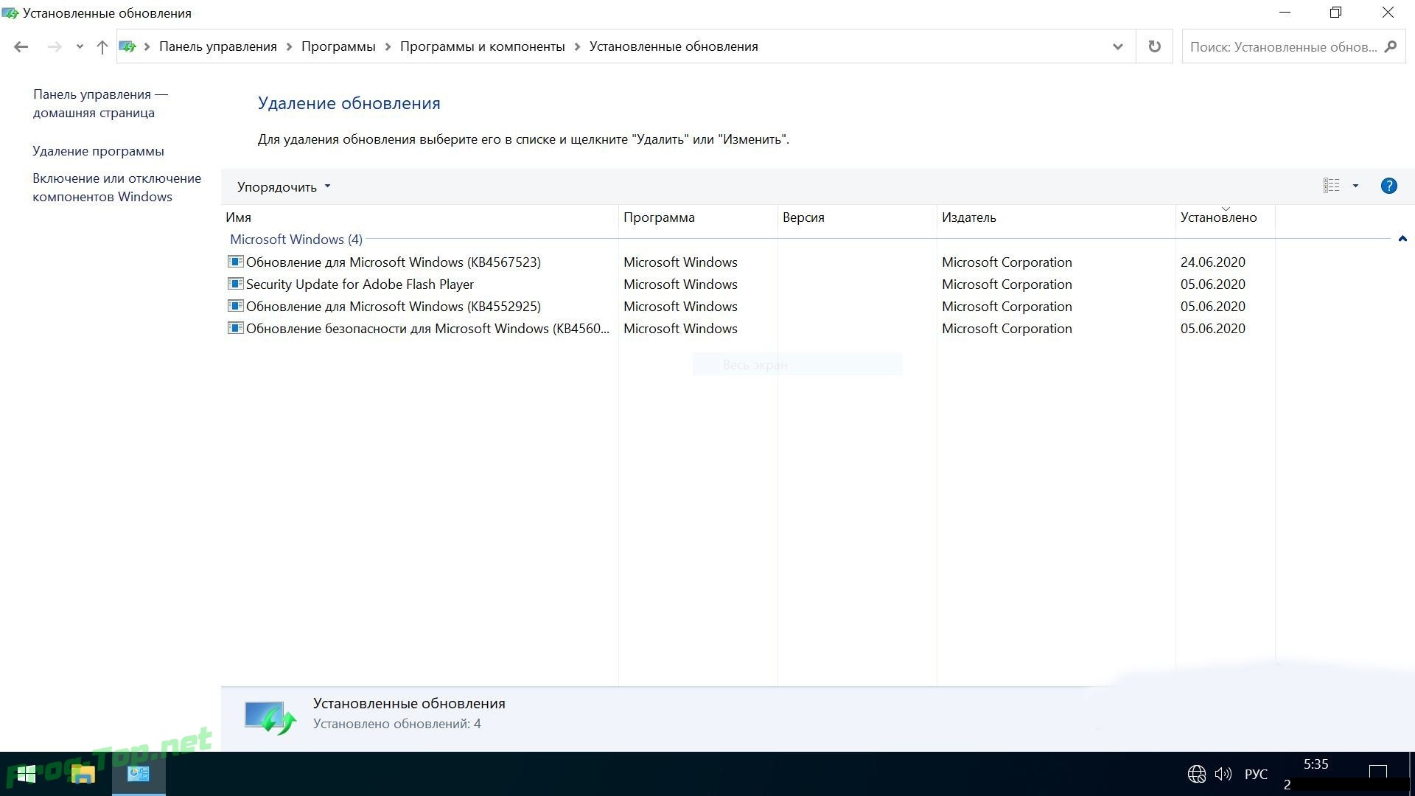Expand chevron after 'Программы' breadcrumb

pyautogui.click(x=388, y=46)
